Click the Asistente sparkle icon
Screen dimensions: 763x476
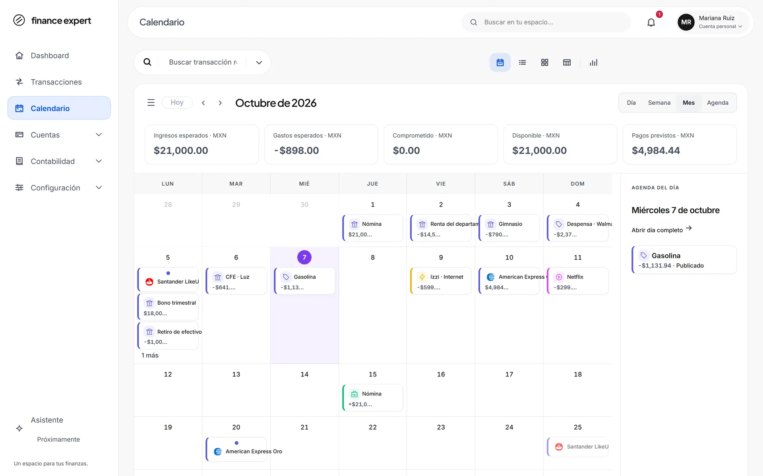(x=19, y=428)
